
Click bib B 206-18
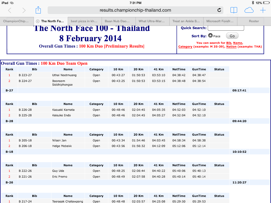coord(25,146)
